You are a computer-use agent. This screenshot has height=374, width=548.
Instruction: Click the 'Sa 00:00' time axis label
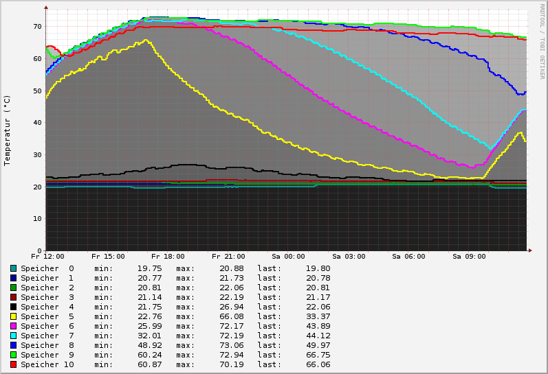[x=289, y=257]
